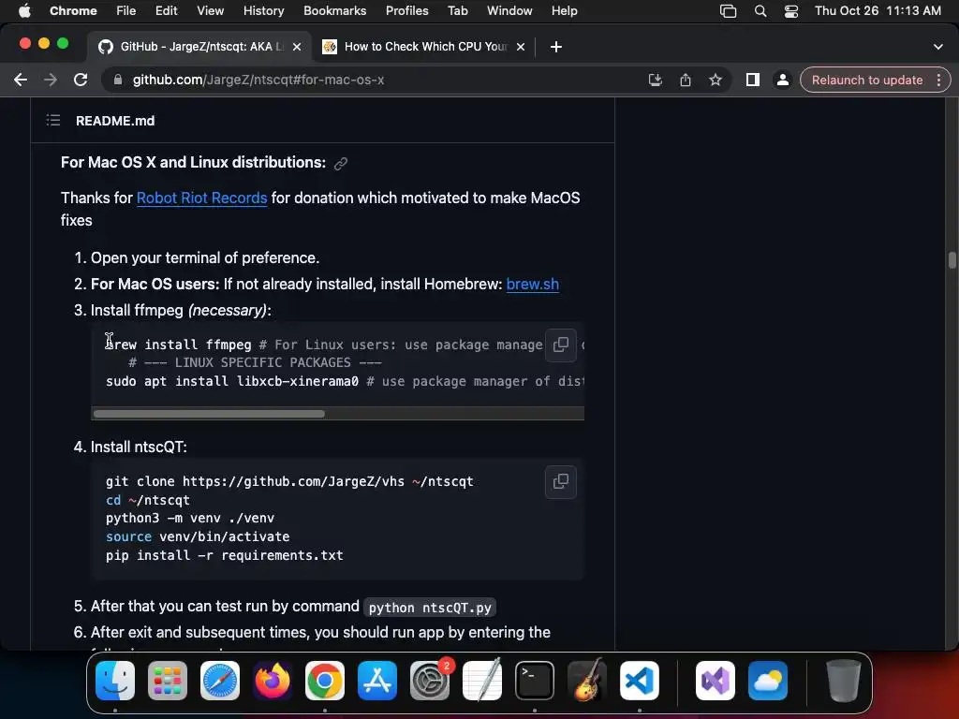Go back to previous page
The width and height of the screenshot is (959, 719).
click(21, 81)
